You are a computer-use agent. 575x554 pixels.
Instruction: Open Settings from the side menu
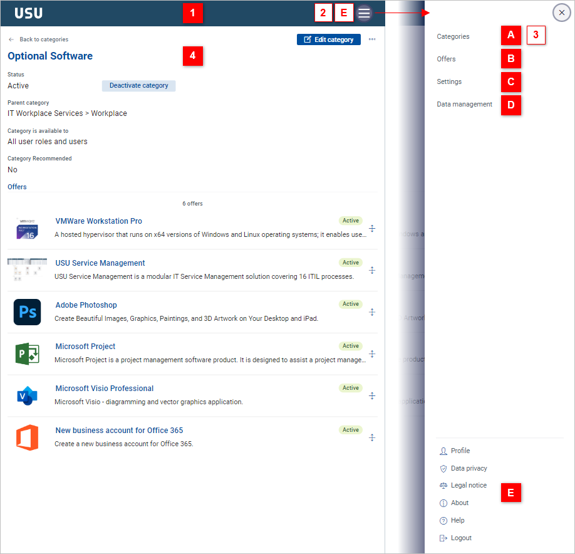[x=448, y=81]
